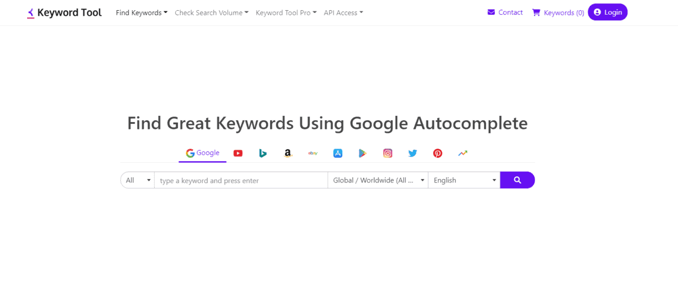
Task: Expand the Keyword Tool Pro menu
Action: pos(286,12)
